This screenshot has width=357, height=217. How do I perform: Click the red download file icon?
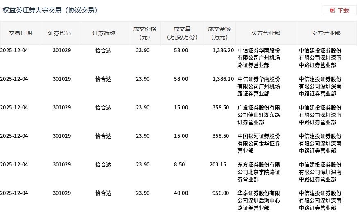(332, 11)
